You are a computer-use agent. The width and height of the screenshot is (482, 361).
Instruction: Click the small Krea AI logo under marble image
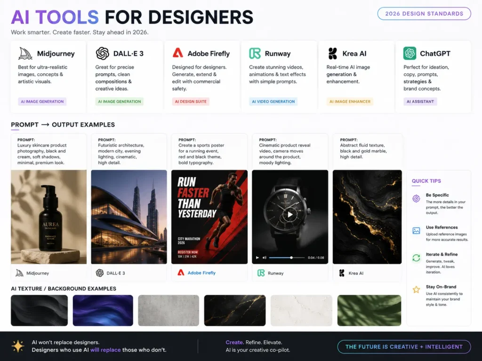click(x=342, y=273)
